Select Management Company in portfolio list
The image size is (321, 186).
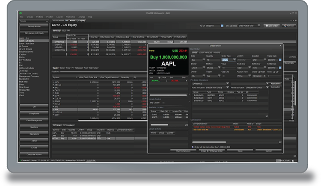point(29,76)
